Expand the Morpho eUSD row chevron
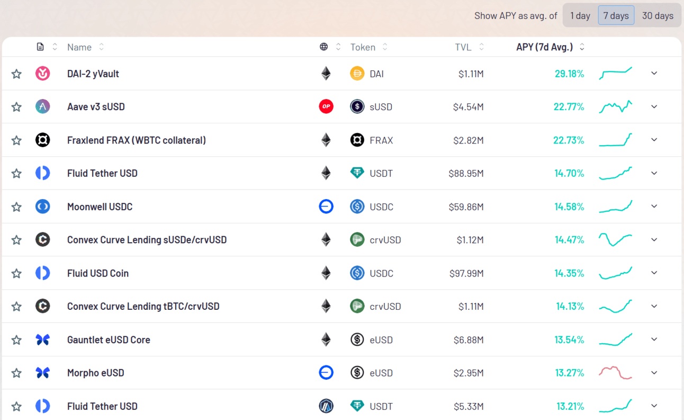Image resolution: width=684 pixels, height=420 pixels. click(654, 372)
